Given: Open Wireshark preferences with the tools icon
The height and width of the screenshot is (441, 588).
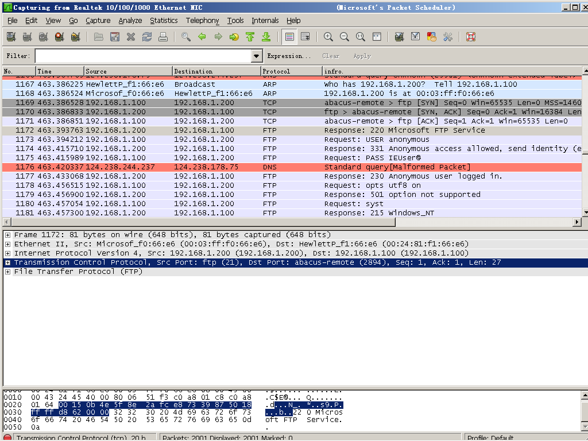Looking at the screenshot, I should [448, 37].
